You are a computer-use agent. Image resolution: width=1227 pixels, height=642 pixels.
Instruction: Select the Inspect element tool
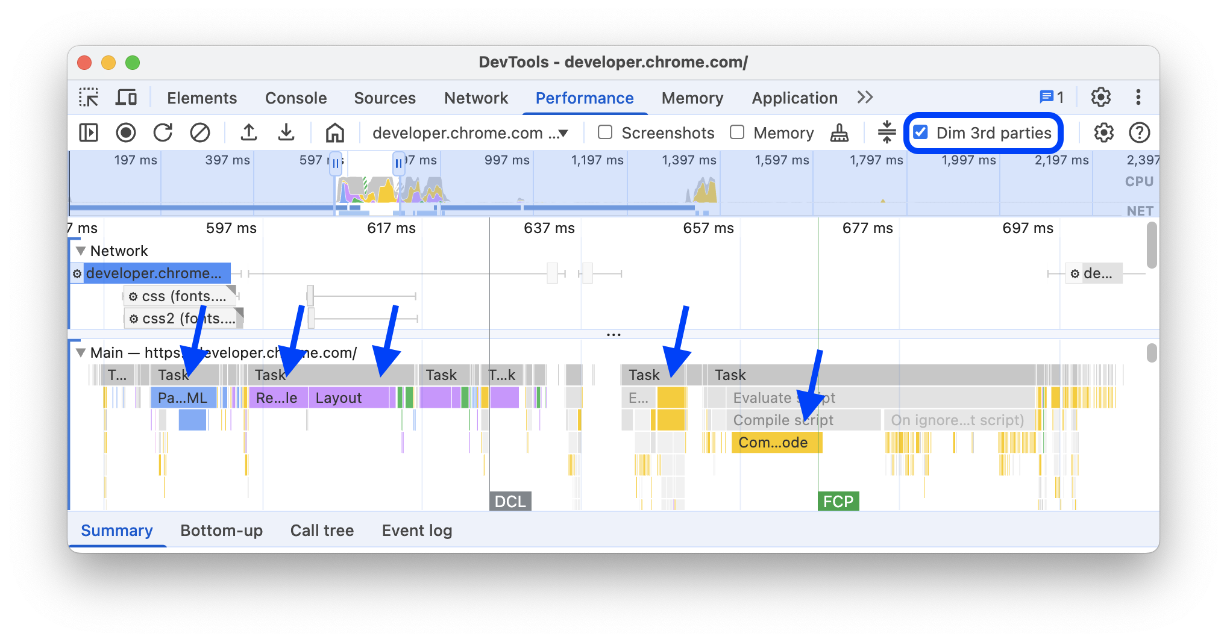(89, 97)
